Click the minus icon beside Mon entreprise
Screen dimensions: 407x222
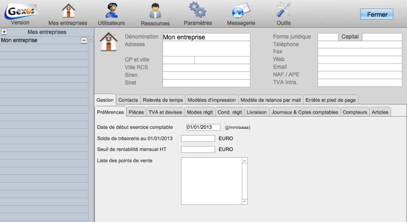[x=84, y=41]
